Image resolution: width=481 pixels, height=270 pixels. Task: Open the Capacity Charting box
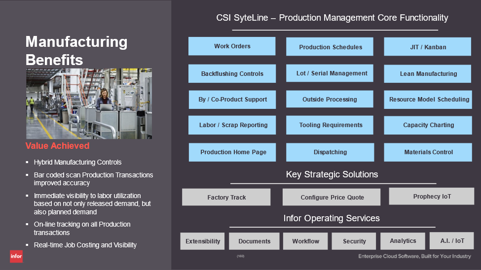tap(428, 125)
